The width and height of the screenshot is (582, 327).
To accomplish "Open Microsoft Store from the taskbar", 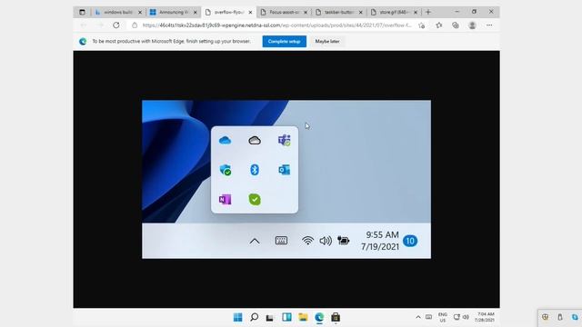I will pyautogui.click(x=336, y=317).
